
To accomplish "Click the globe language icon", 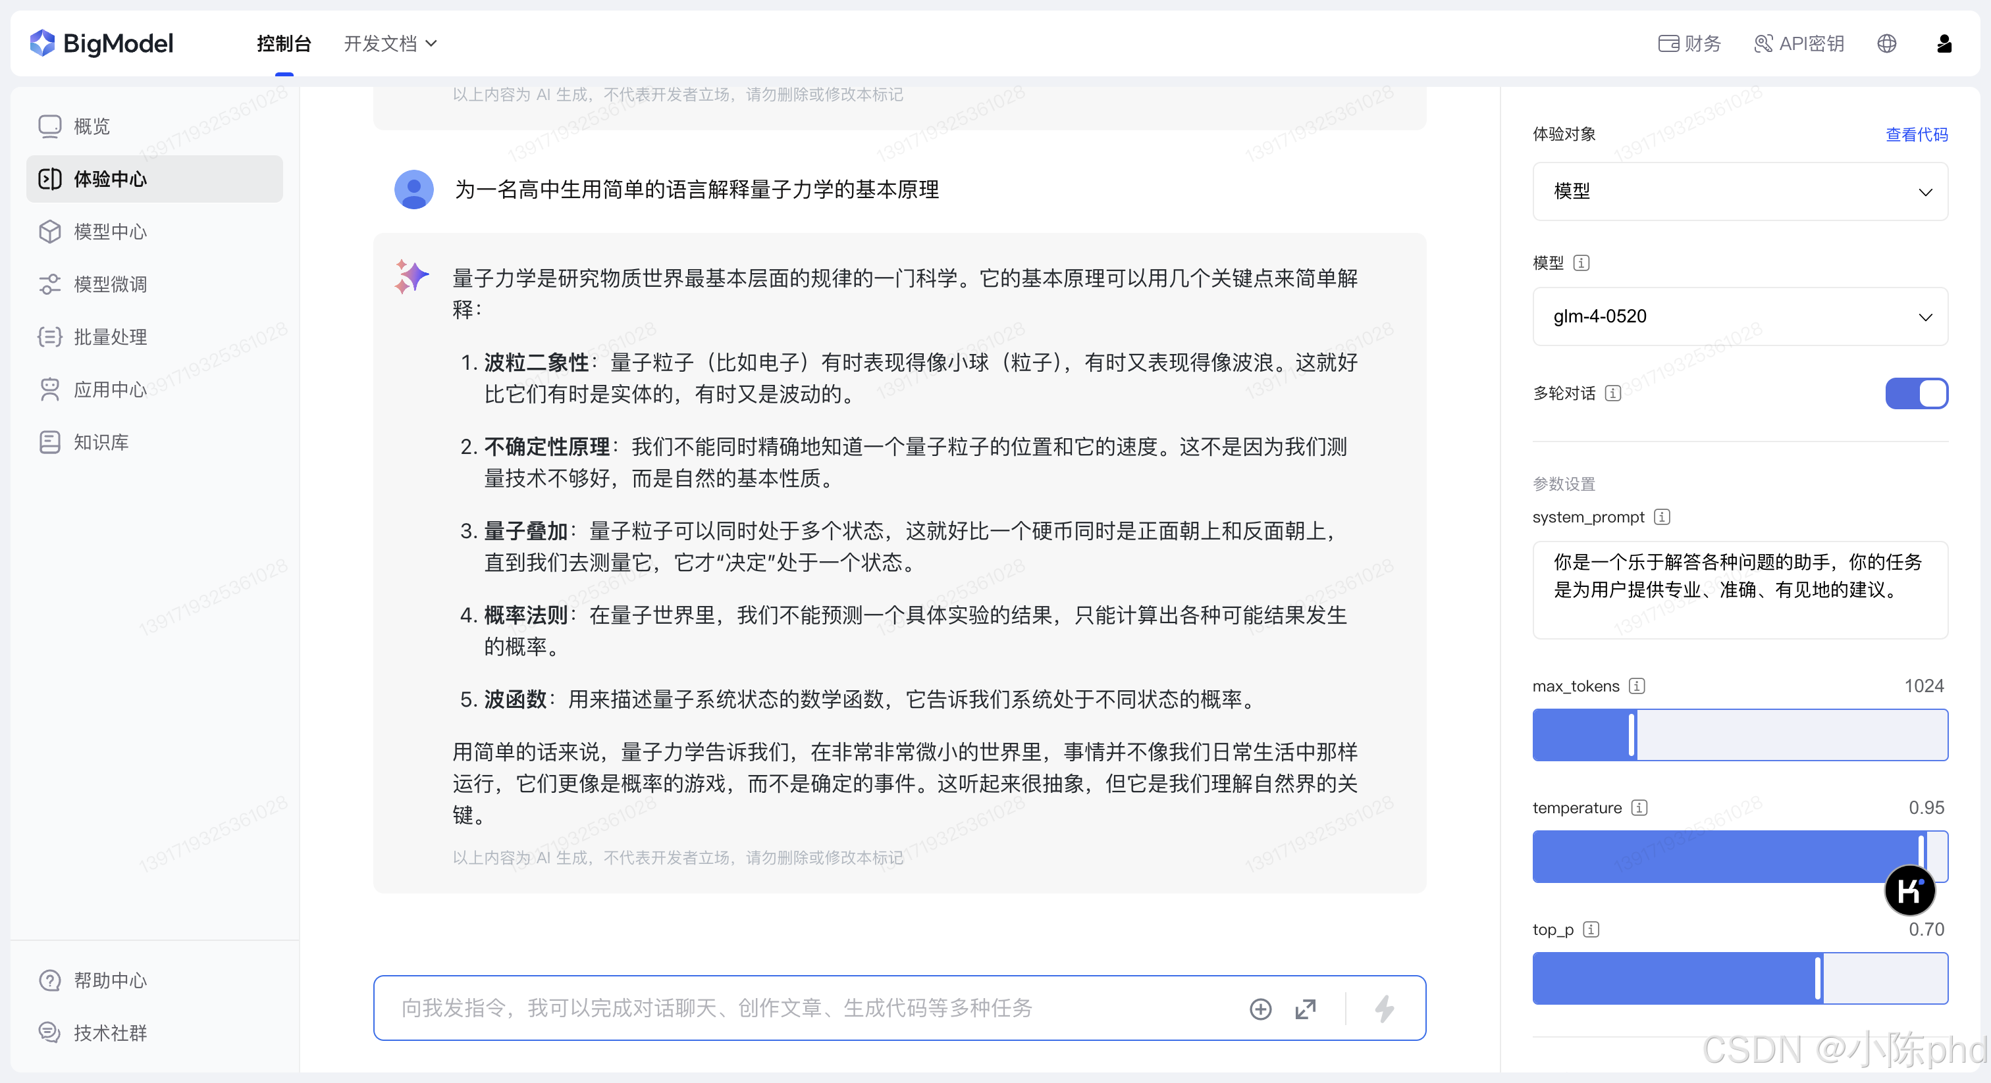I will 1887,43.
